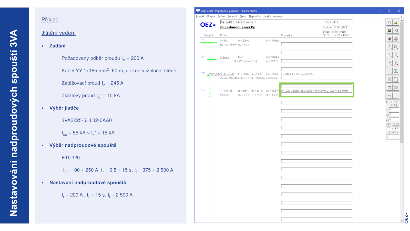Click the crossed-circle square toolbar icon
410x231 pixels.
pos(389,79)
